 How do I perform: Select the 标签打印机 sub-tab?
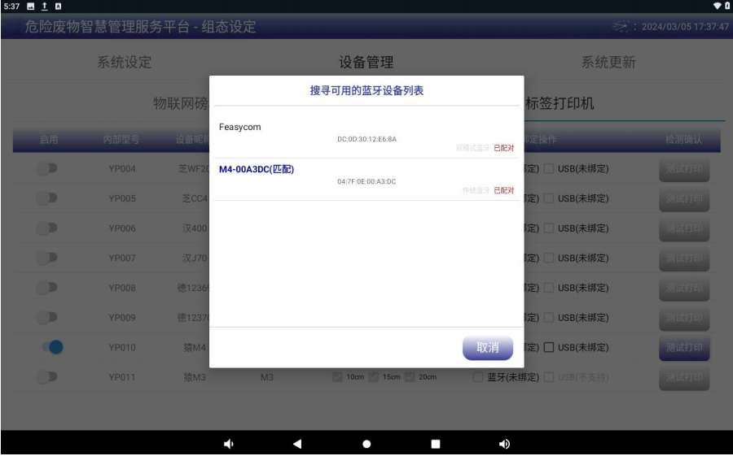[x=560, y=103]
